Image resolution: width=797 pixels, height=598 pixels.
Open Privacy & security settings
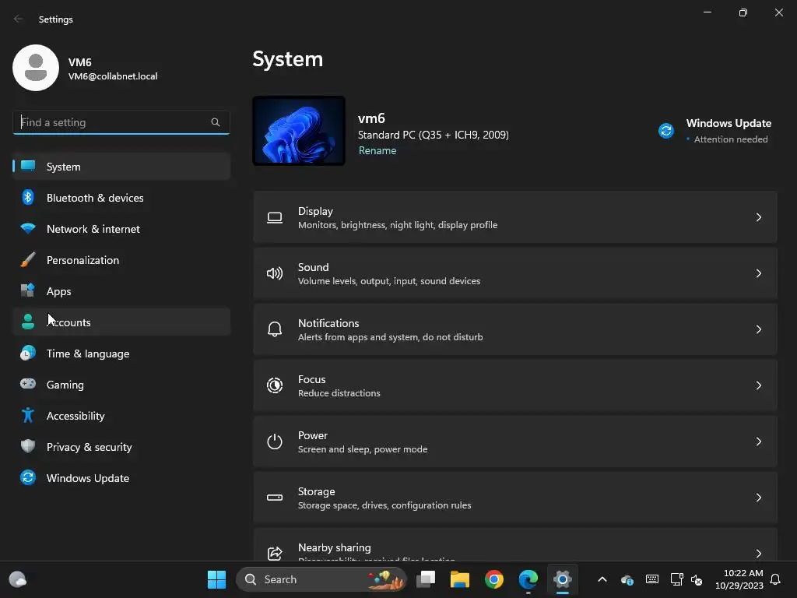point(121,446)
